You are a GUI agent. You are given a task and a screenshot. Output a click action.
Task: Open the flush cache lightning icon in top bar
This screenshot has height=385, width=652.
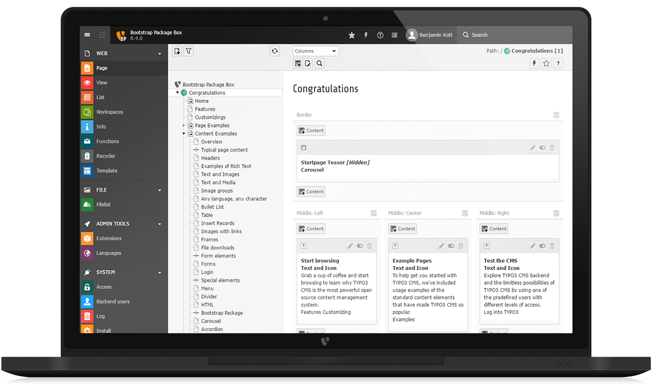366,35
